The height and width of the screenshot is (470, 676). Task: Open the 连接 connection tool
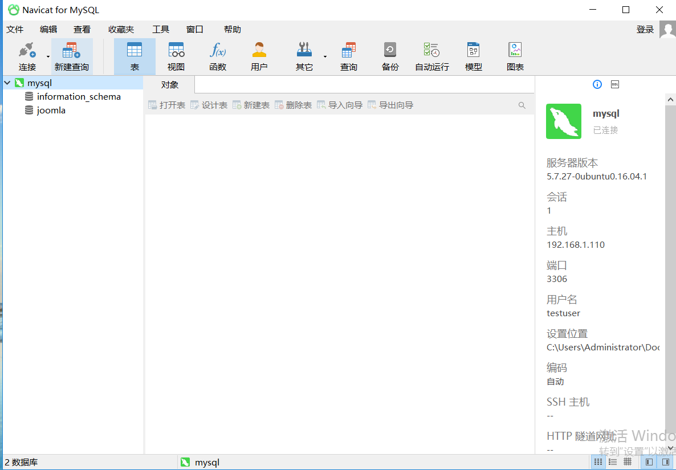pos(27,56)
